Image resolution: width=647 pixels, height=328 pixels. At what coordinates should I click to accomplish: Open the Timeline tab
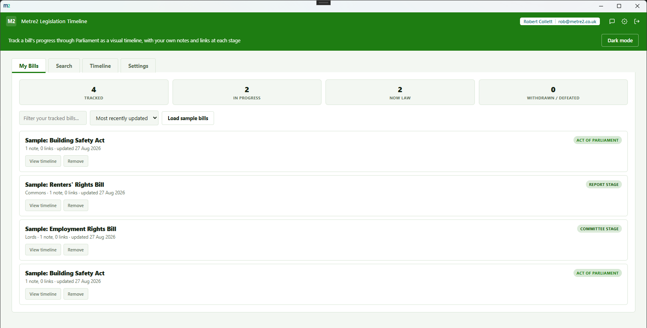point(100,66)
